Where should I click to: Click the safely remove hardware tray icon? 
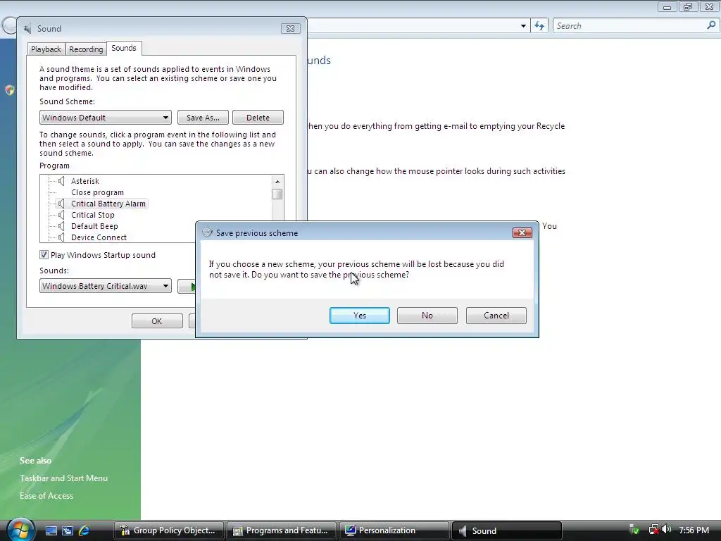(x=634, y=530)
